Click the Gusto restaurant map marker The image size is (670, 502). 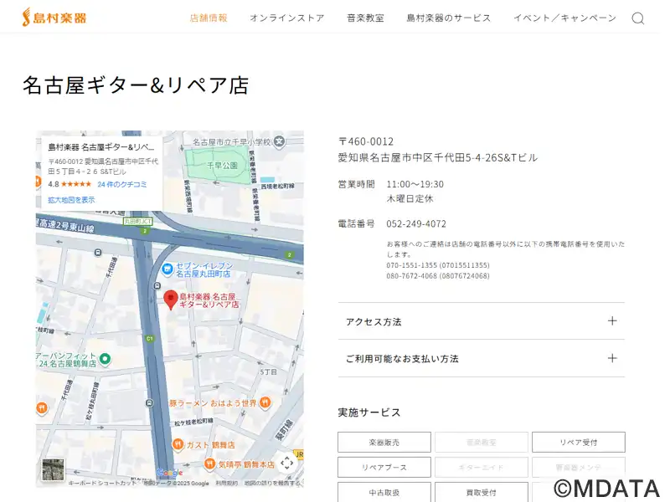click(178, 444)
